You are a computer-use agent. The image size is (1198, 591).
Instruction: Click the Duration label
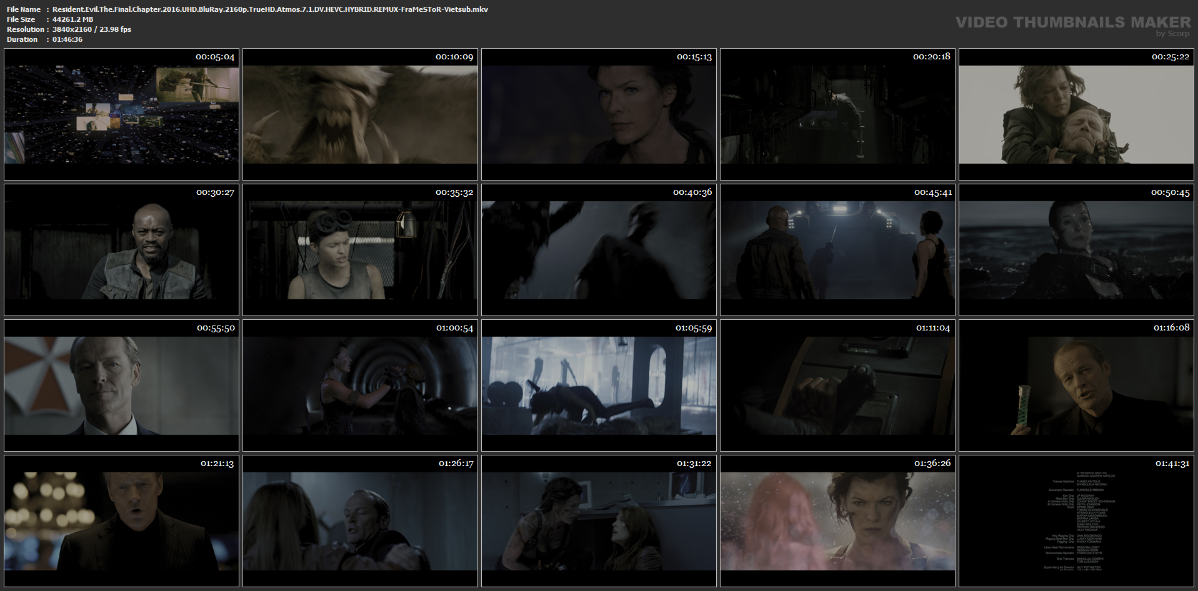(x=22, y=39)
